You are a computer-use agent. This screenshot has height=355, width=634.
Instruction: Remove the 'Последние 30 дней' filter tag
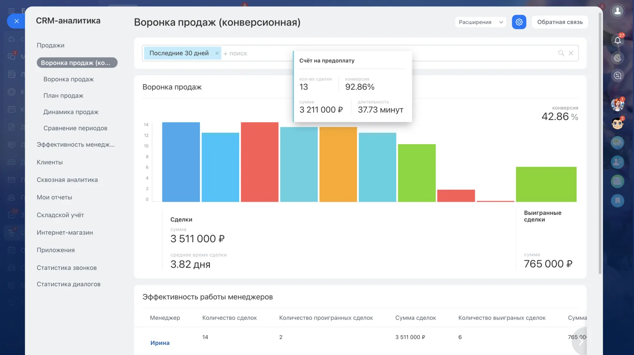coord(217,53)
